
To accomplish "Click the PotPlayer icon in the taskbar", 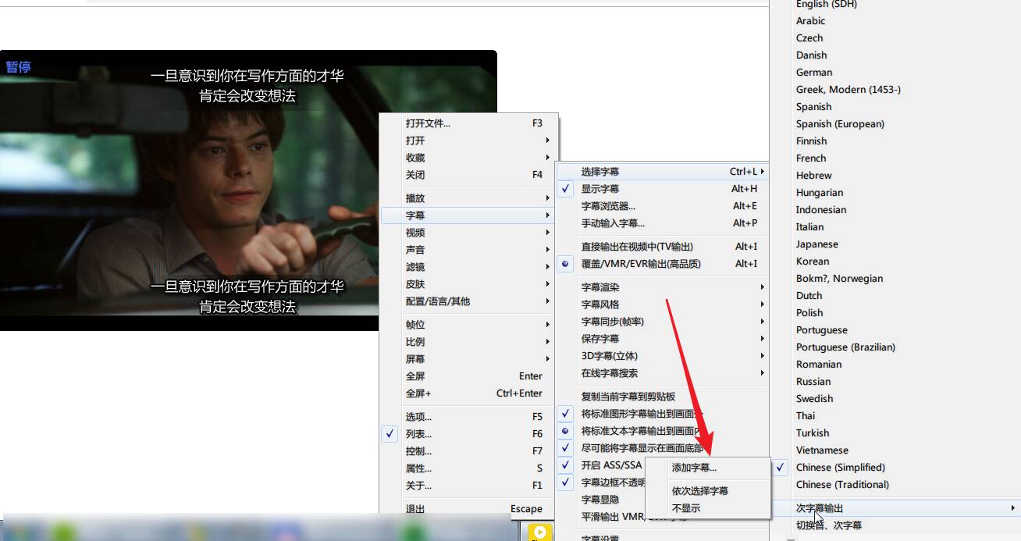I will [x=540, y=532].
